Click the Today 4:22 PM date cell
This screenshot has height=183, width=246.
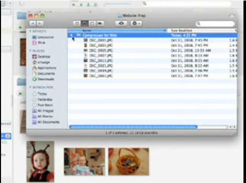(x=184, y=35)
